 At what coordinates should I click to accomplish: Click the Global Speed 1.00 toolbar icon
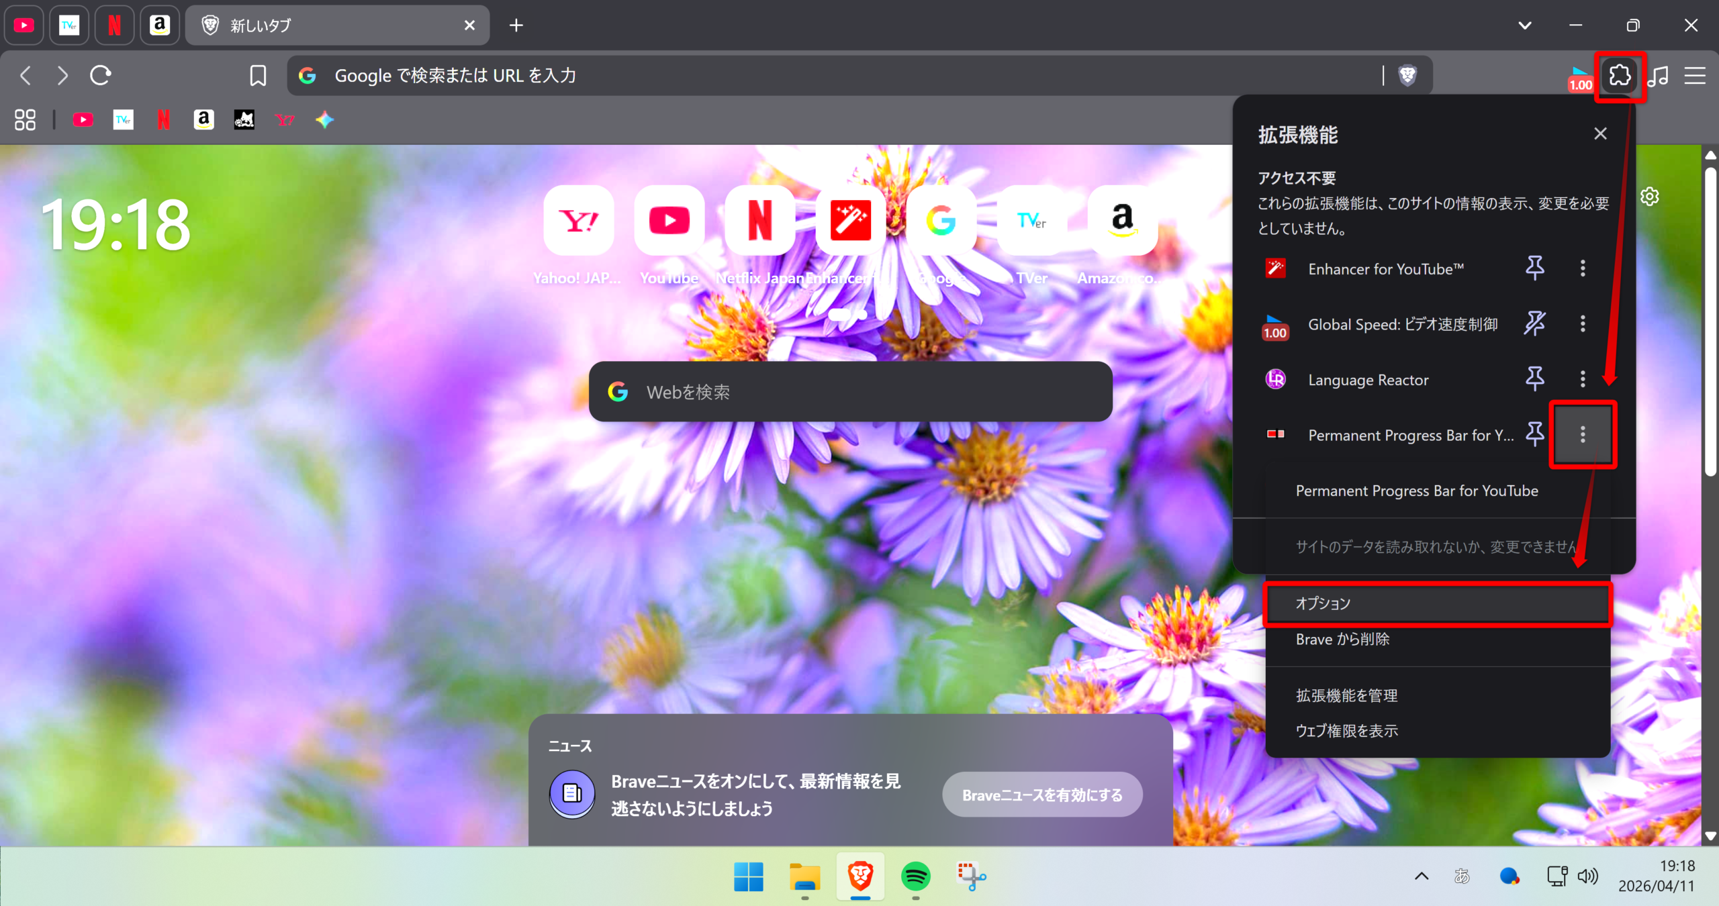click(x=1580, y=78)
